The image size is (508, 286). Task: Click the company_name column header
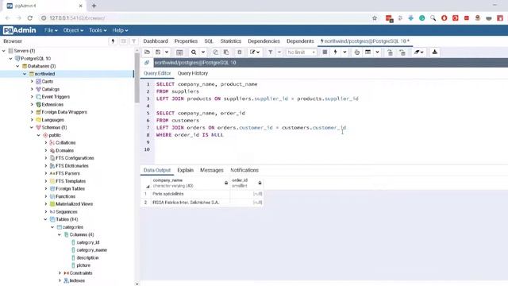click(190, 183)
